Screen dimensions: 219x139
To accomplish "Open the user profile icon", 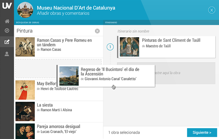I will [x=7, y=54].
